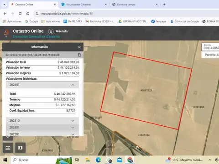
Task: Open Task View on taskbar
Action: coord(77,160)
